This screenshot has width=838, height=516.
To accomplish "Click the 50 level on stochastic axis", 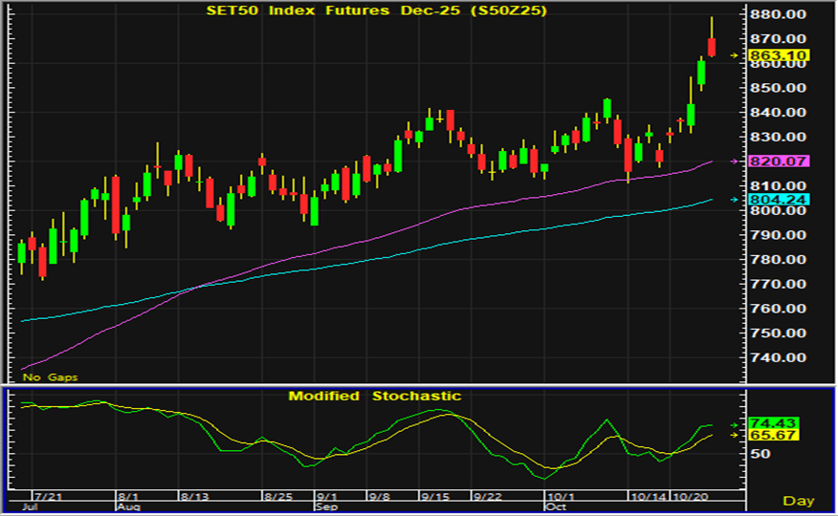I will point(760,454).
